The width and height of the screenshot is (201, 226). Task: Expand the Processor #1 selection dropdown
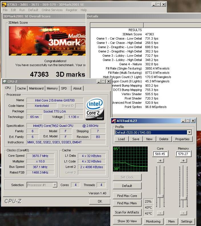pyautogui.click(x=55, y=185)
